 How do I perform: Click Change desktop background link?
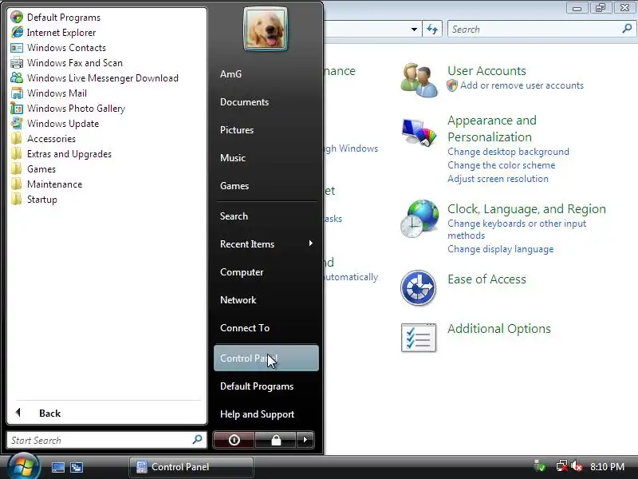[508, 152]
